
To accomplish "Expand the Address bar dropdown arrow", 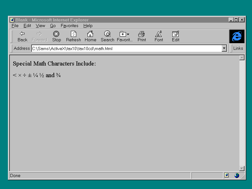I will 224,49.
